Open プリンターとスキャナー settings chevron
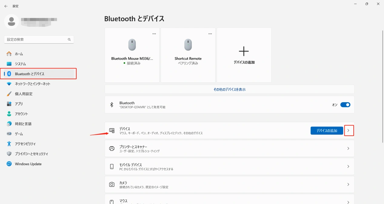The width and height of the screenshot is (384, 204). click(348, 149)
